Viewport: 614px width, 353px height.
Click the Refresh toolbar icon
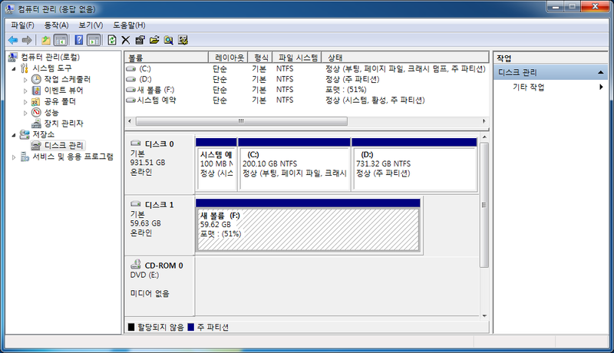click(112, 40)
